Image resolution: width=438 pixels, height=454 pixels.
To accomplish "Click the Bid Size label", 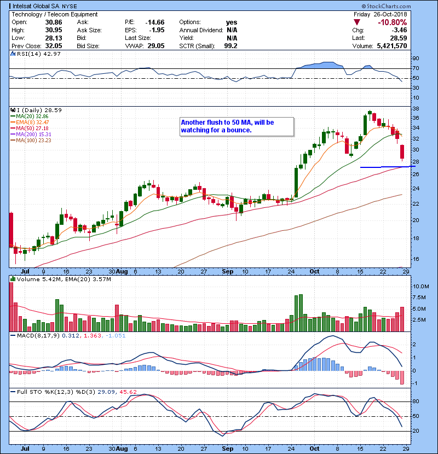I will pyautogui.click(x=88, y=46).
